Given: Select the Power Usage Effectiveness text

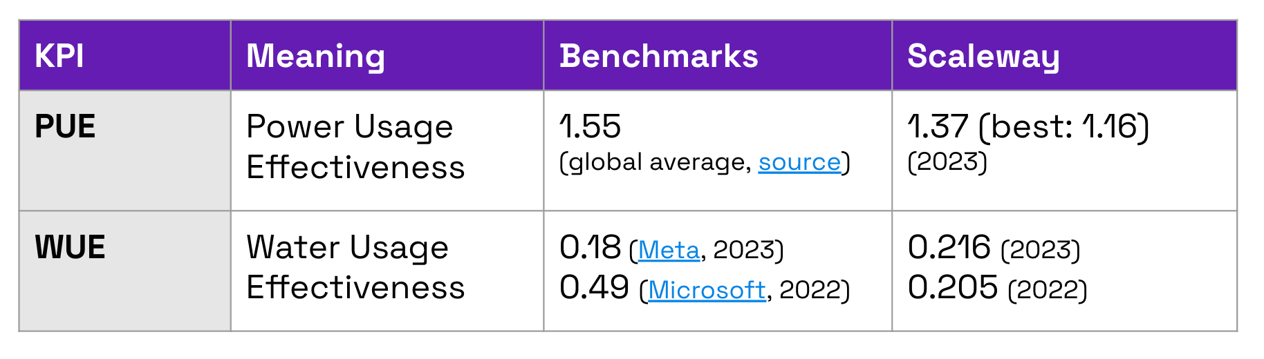Looking at the screenshot, I should pyautogui.click(x=355, y=146).
